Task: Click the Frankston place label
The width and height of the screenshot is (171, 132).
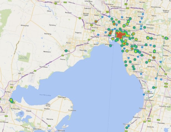Action: click(143, 109)
